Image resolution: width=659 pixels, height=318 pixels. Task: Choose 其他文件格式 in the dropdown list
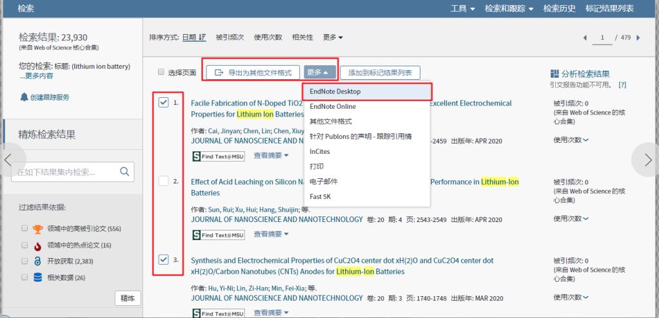(367, 122)
